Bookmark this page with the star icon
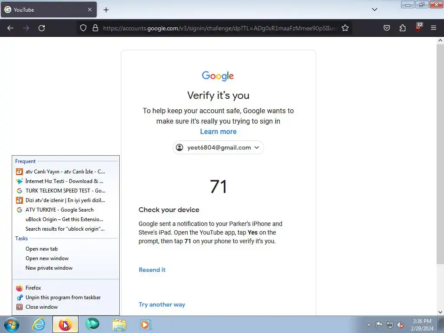444x333 pixels. coord(345,28)
